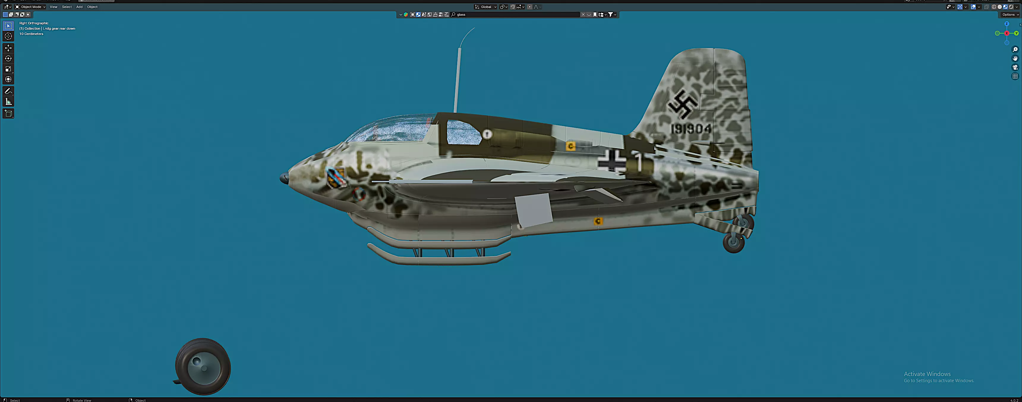Switch to Wireframe viewport shading
Image resolution: width=1022 pixels, height=402 pixels.
994,7
